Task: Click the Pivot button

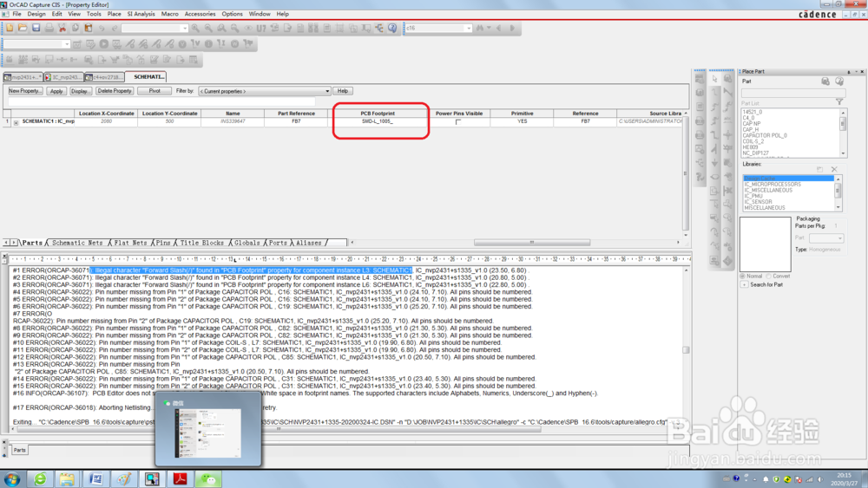Action: tap(155, 91)
